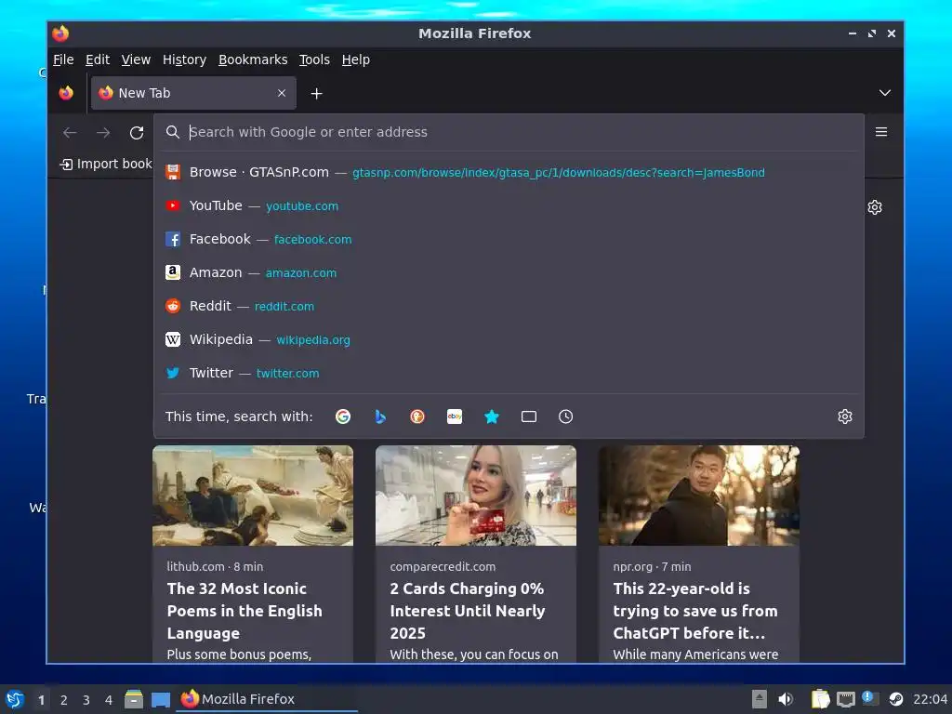Viewport: 952px width, 714px height.
Task: Open the Amazon suggestion
Action: [x=509, y=272]
